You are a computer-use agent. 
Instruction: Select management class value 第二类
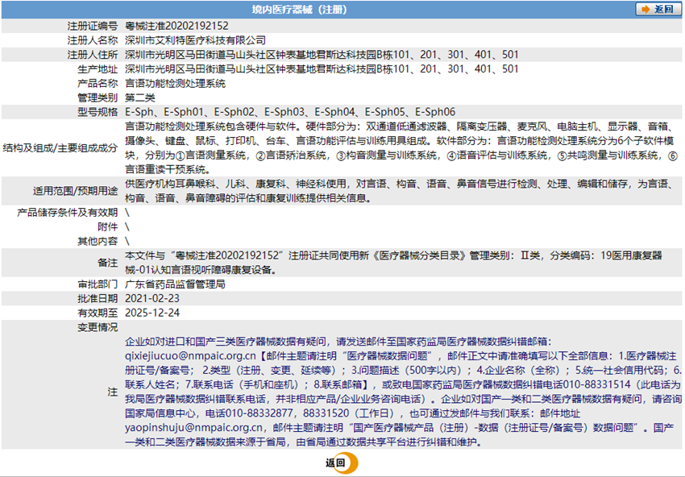pyautogui.click(x=139, y=97)
